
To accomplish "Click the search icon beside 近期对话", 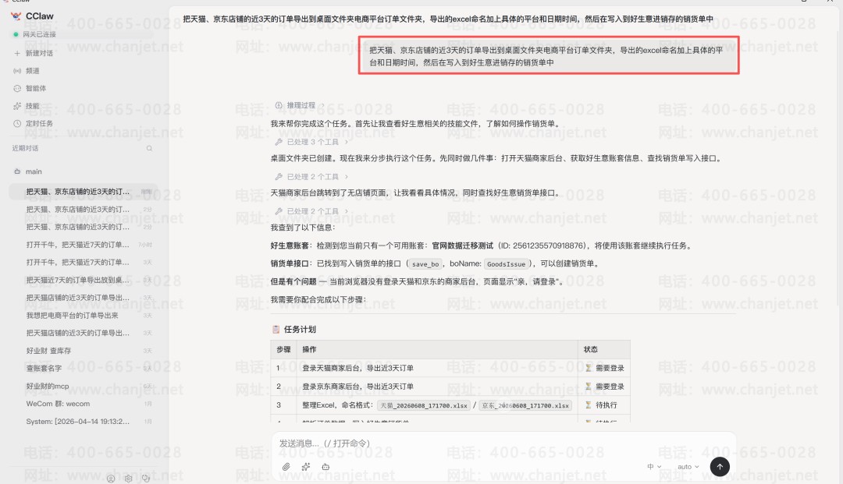I will pos(149,148).
